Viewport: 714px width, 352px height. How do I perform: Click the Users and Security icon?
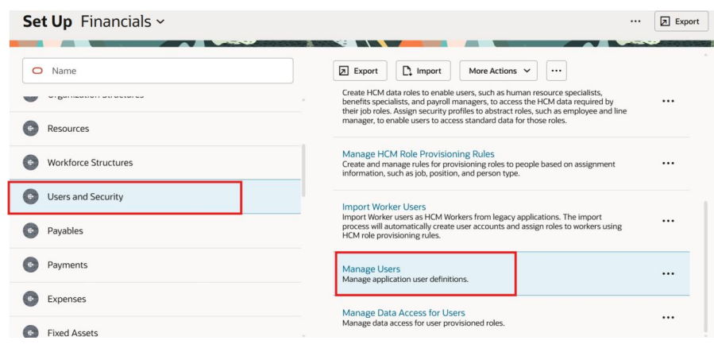pos(29,197)
